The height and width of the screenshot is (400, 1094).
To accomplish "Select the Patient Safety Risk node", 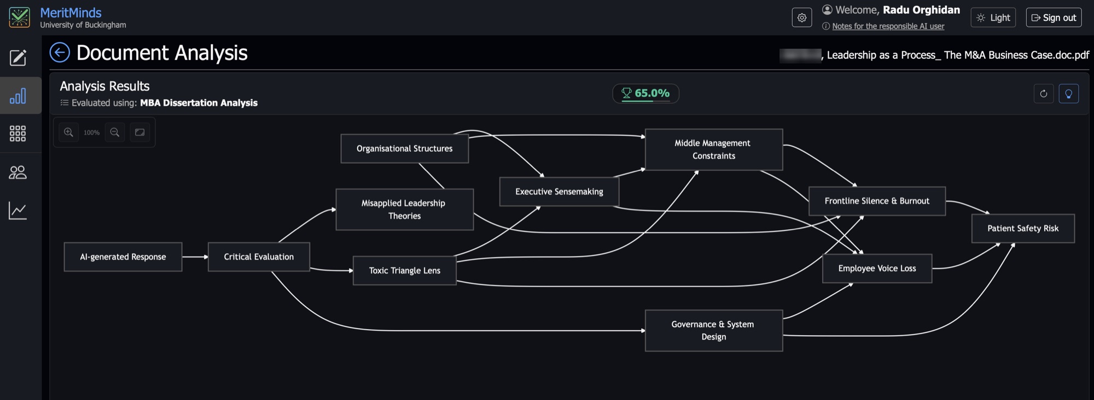I will [1023, 229].
